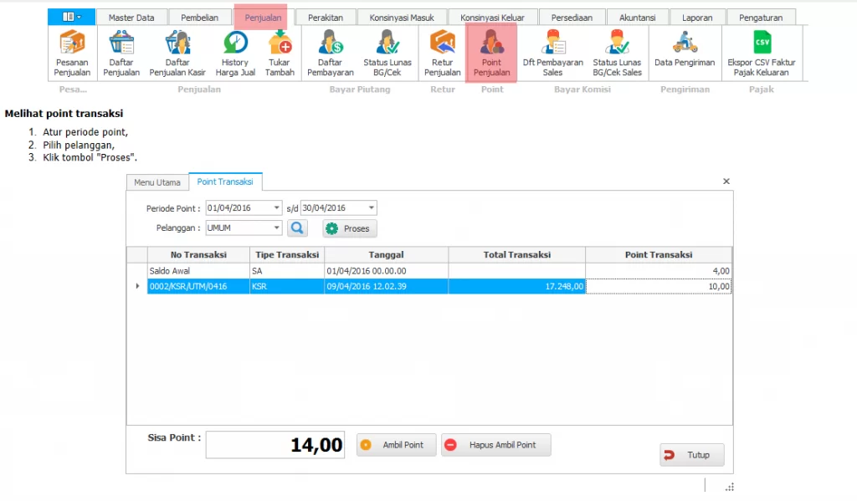The image size is (857, 501).
Task: Click Ekspor CSV Faktur Pajak Keluaran
Action: (762, 53)
